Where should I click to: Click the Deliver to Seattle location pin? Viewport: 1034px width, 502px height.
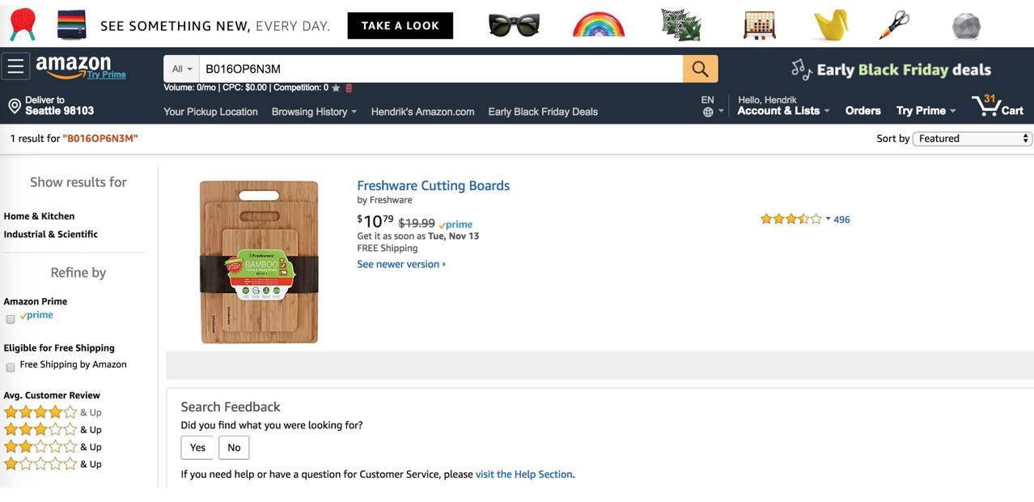(13, 105)
